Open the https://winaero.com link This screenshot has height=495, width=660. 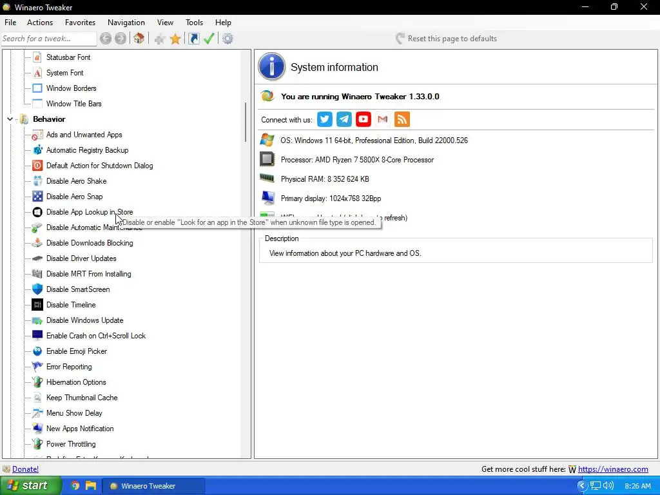click(x=613, y=469)
